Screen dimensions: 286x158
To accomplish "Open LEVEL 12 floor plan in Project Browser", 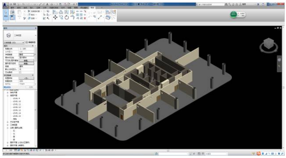I will click(17, 107).
